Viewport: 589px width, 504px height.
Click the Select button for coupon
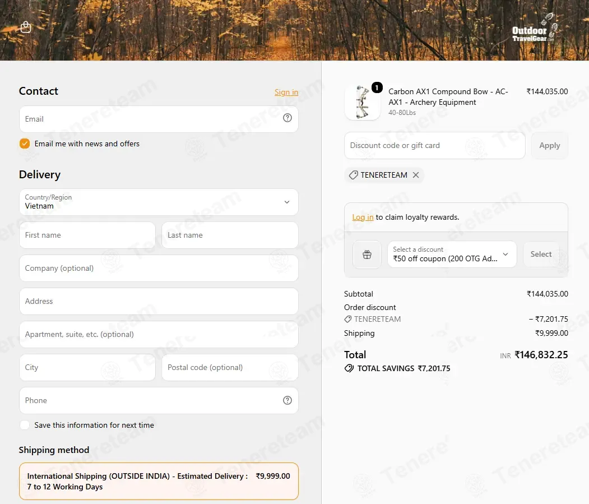click(x=541, y=255)
